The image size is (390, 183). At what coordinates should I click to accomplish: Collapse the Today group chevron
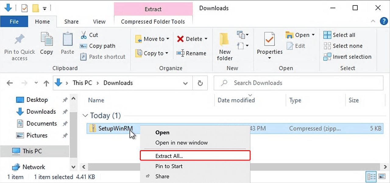click(85, 116)
